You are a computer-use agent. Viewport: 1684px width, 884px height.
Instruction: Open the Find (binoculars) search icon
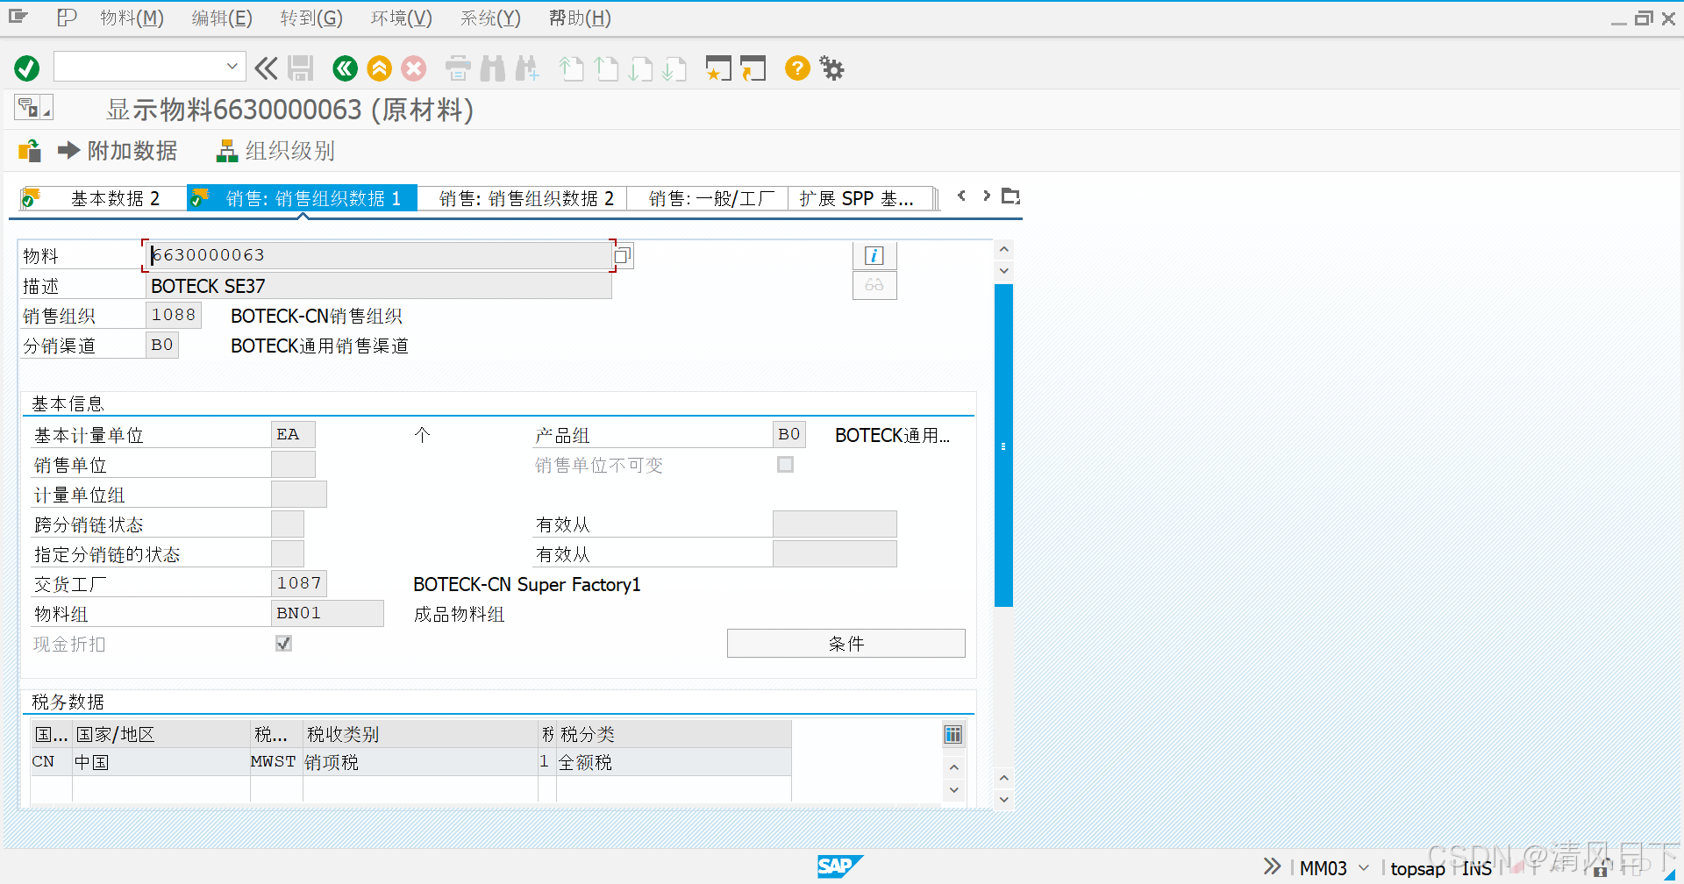[x=493, y=68]
